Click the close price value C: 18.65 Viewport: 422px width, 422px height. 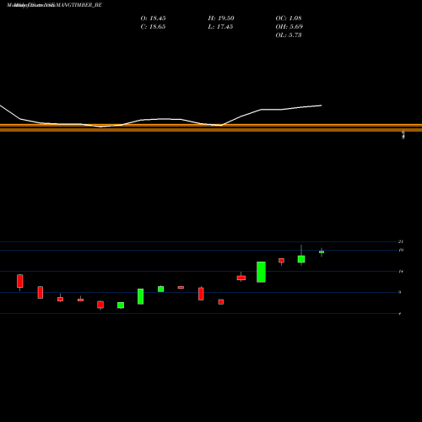coord(153,27)
